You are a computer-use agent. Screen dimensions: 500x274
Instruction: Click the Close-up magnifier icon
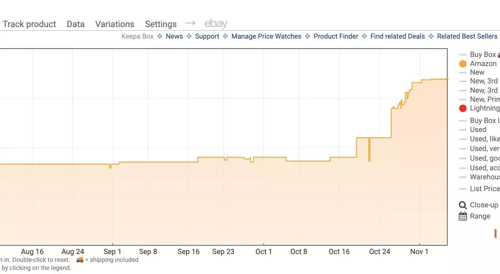point(463,205)
